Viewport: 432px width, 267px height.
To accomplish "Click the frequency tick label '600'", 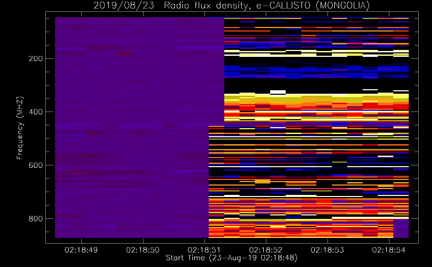I will tap(36, 166).
